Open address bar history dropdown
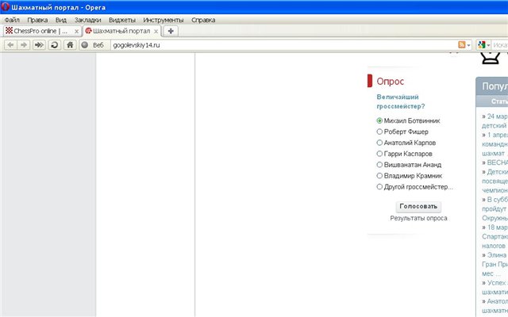 click(x=471, y=45)
